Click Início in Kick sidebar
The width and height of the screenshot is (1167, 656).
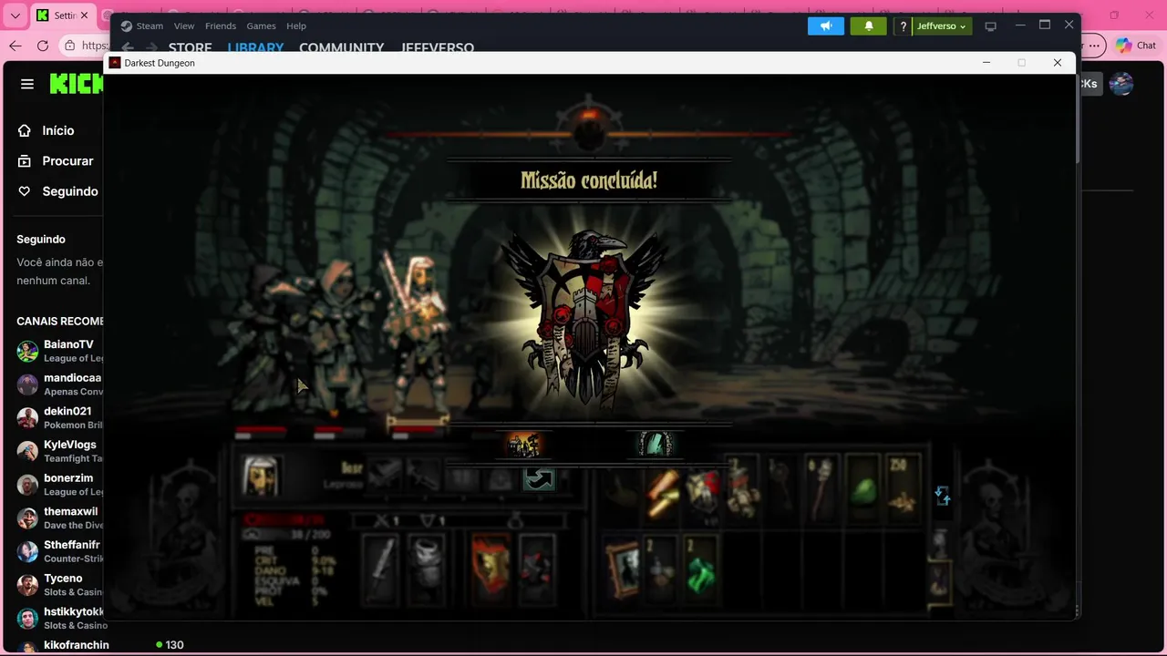pos(57,130)
